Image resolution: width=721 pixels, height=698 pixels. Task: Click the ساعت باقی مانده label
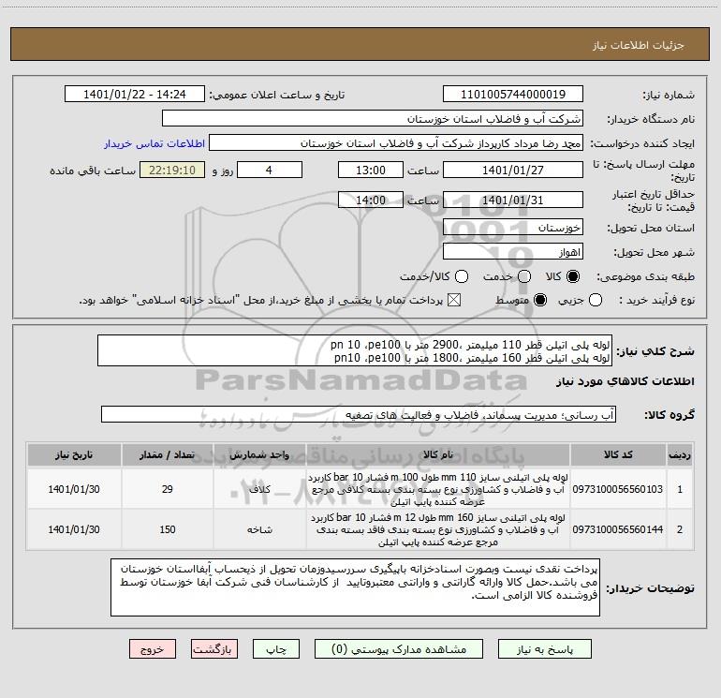click(x=93, y=171)
